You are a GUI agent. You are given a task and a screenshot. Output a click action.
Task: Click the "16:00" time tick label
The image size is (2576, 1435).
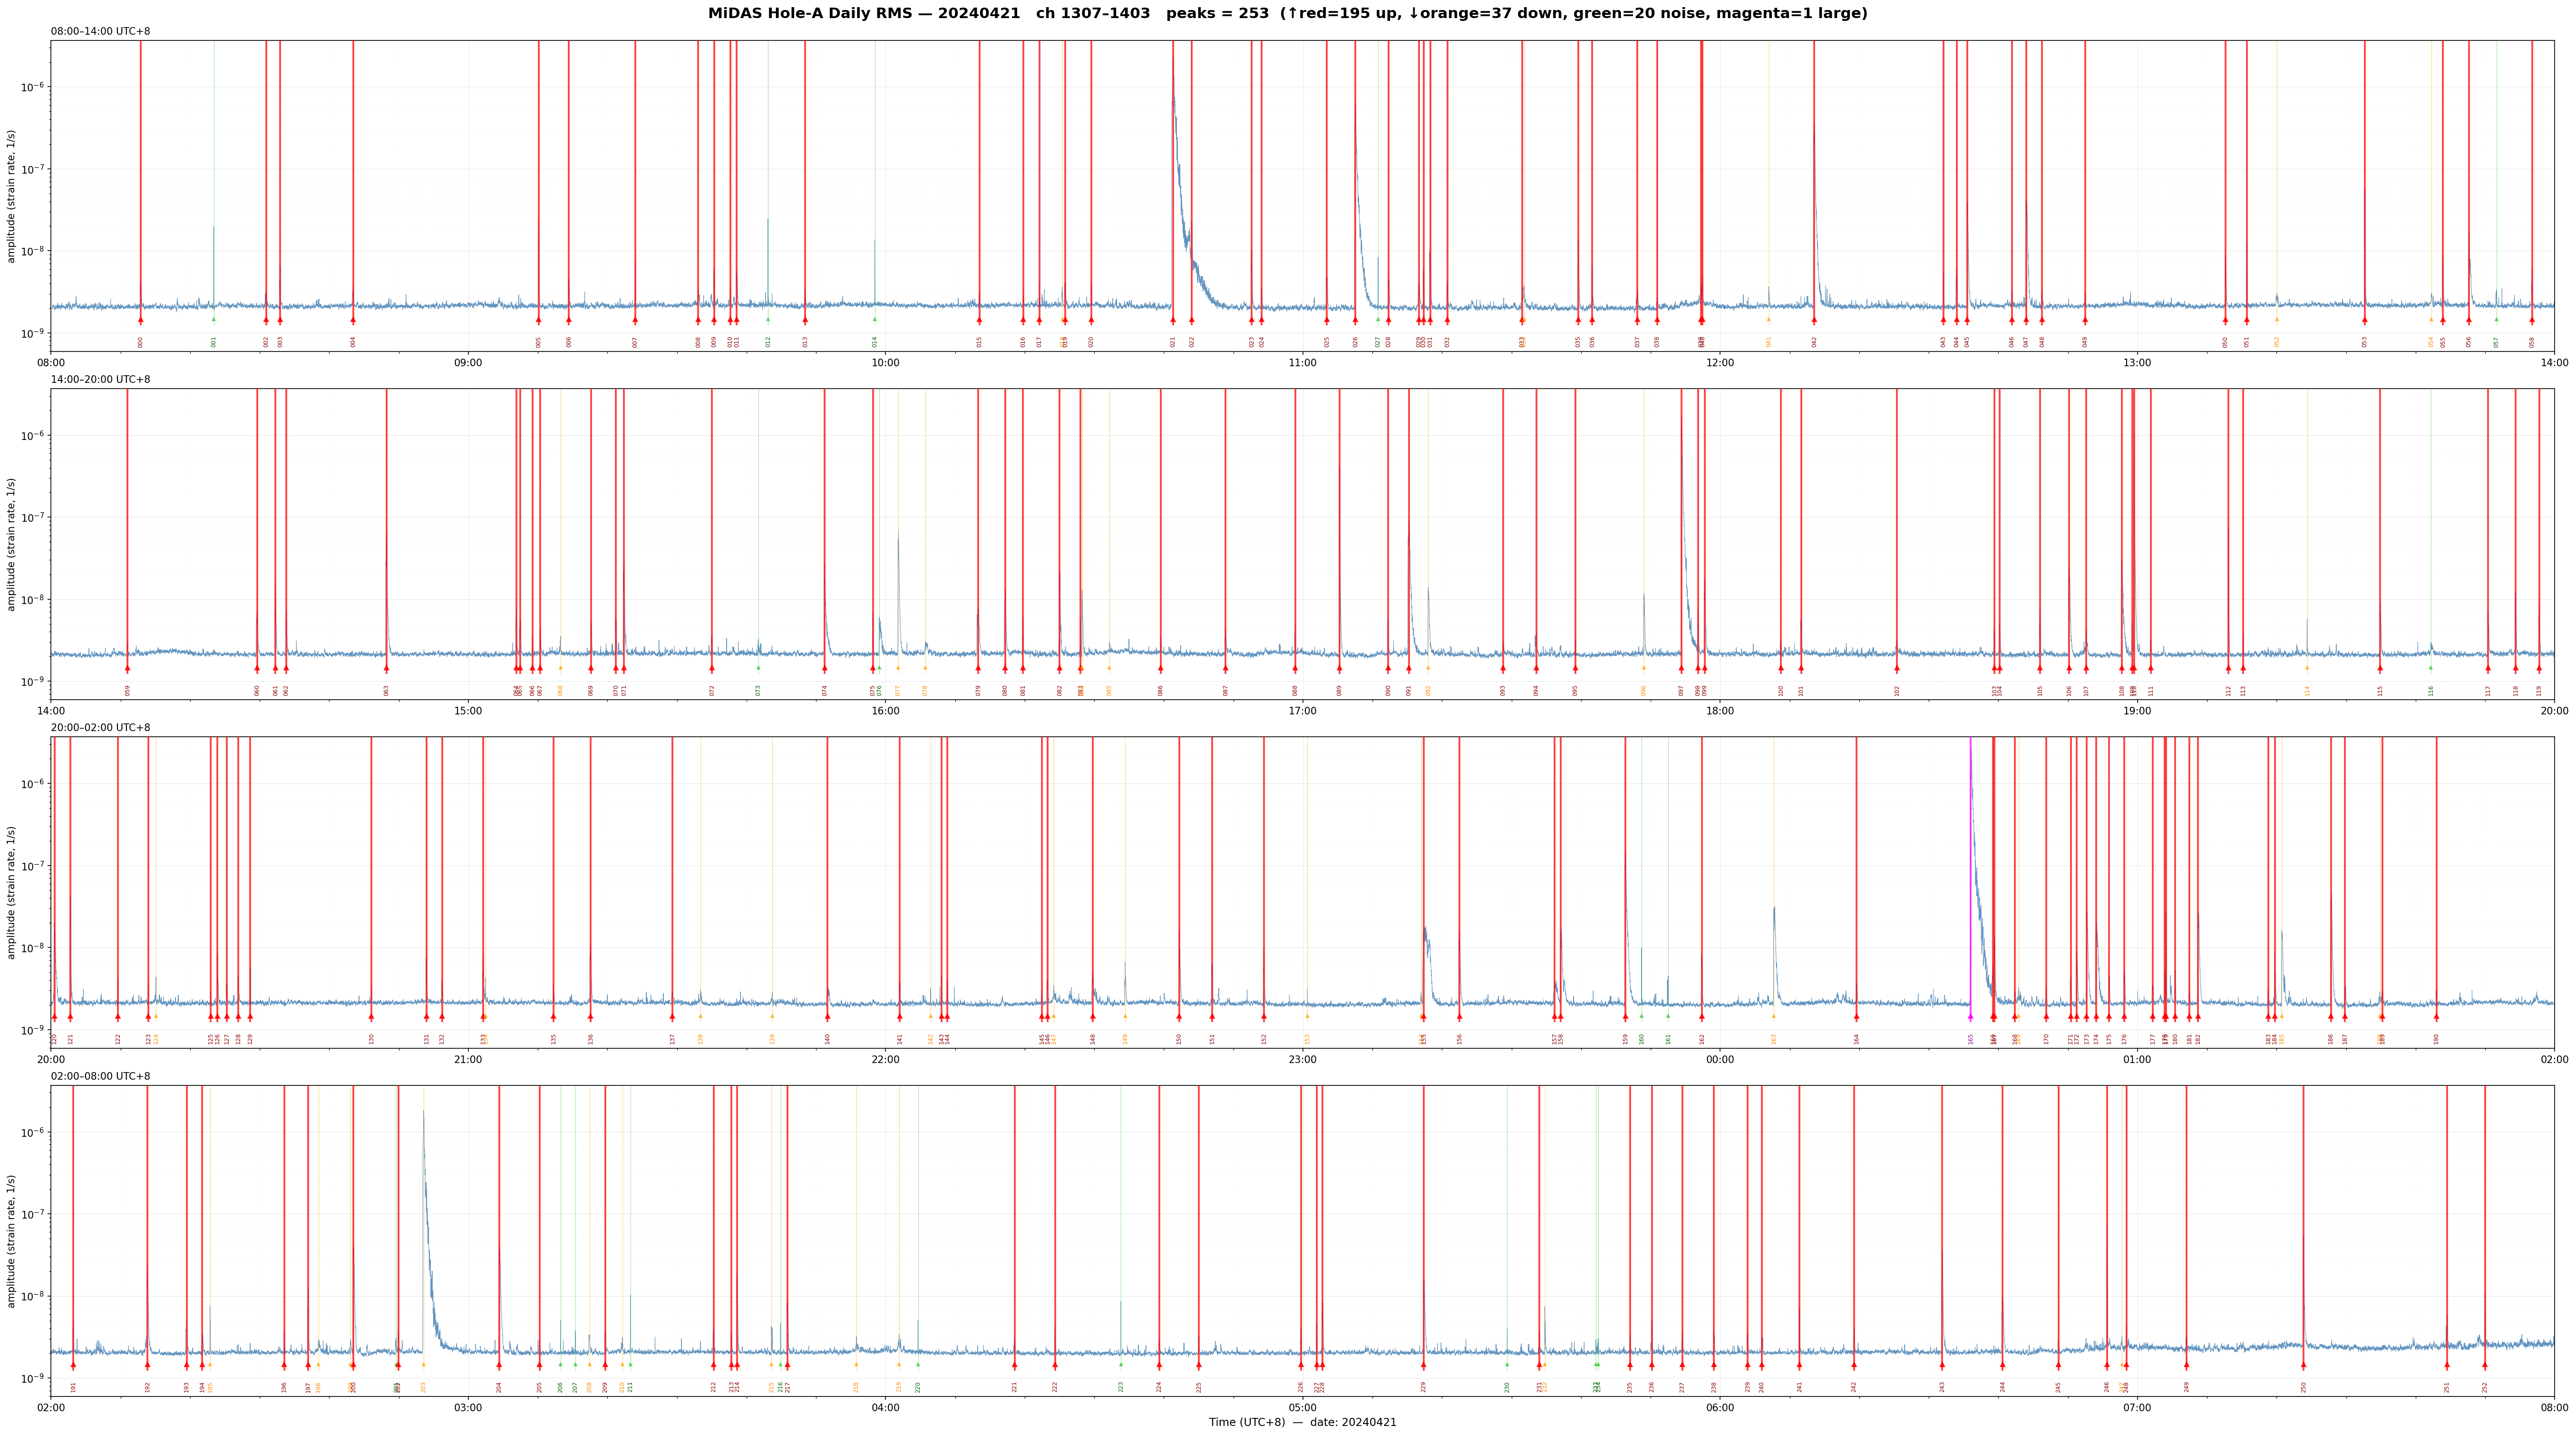[x=885, y=711]
